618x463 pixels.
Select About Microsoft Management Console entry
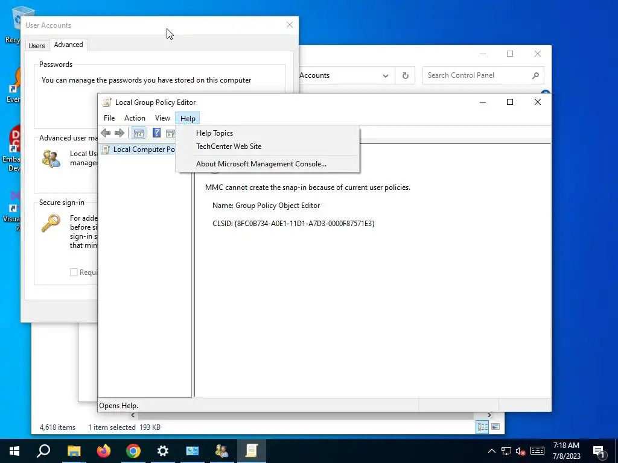(x=261, y=164)
